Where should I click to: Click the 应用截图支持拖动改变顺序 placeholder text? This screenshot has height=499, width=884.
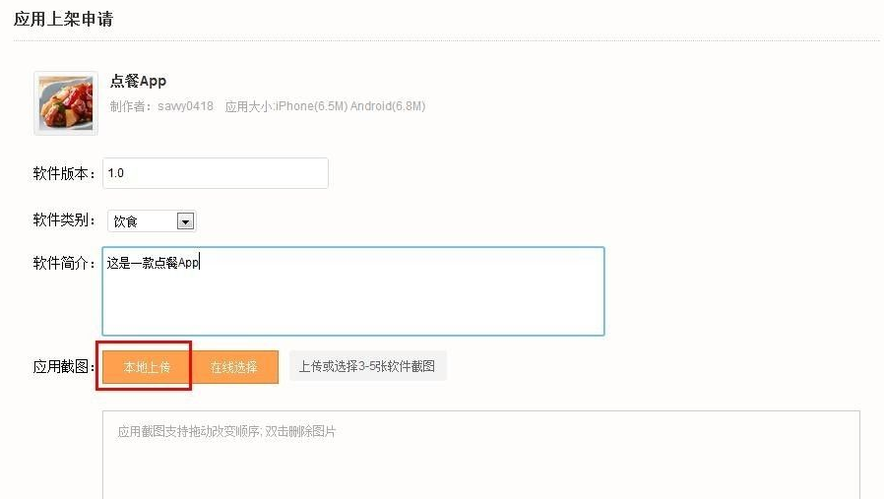click(189, 431)
